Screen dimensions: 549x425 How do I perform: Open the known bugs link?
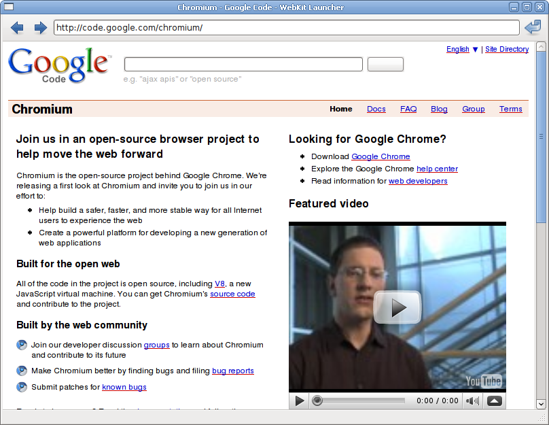pos(124,387)
